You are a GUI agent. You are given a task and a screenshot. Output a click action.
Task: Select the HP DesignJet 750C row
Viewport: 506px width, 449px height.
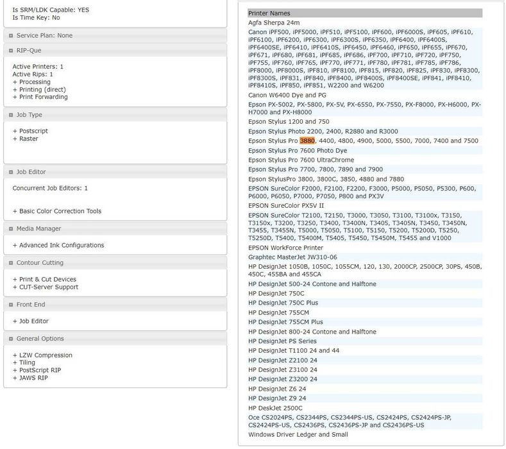pyautogui.click(x=365, y=293)
